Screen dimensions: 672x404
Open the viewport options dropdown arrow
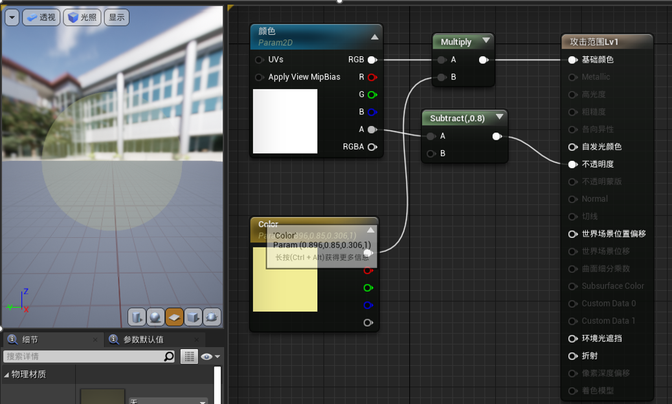point(12,17)
